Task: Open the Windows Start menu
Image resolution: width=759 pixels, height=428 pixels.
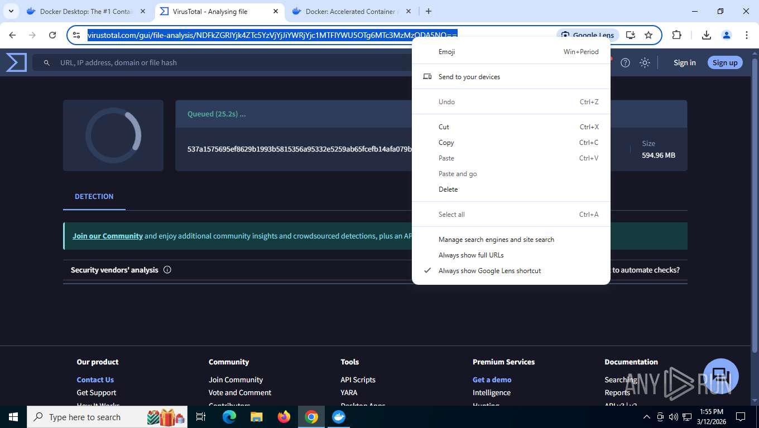Action: point(13,417)
